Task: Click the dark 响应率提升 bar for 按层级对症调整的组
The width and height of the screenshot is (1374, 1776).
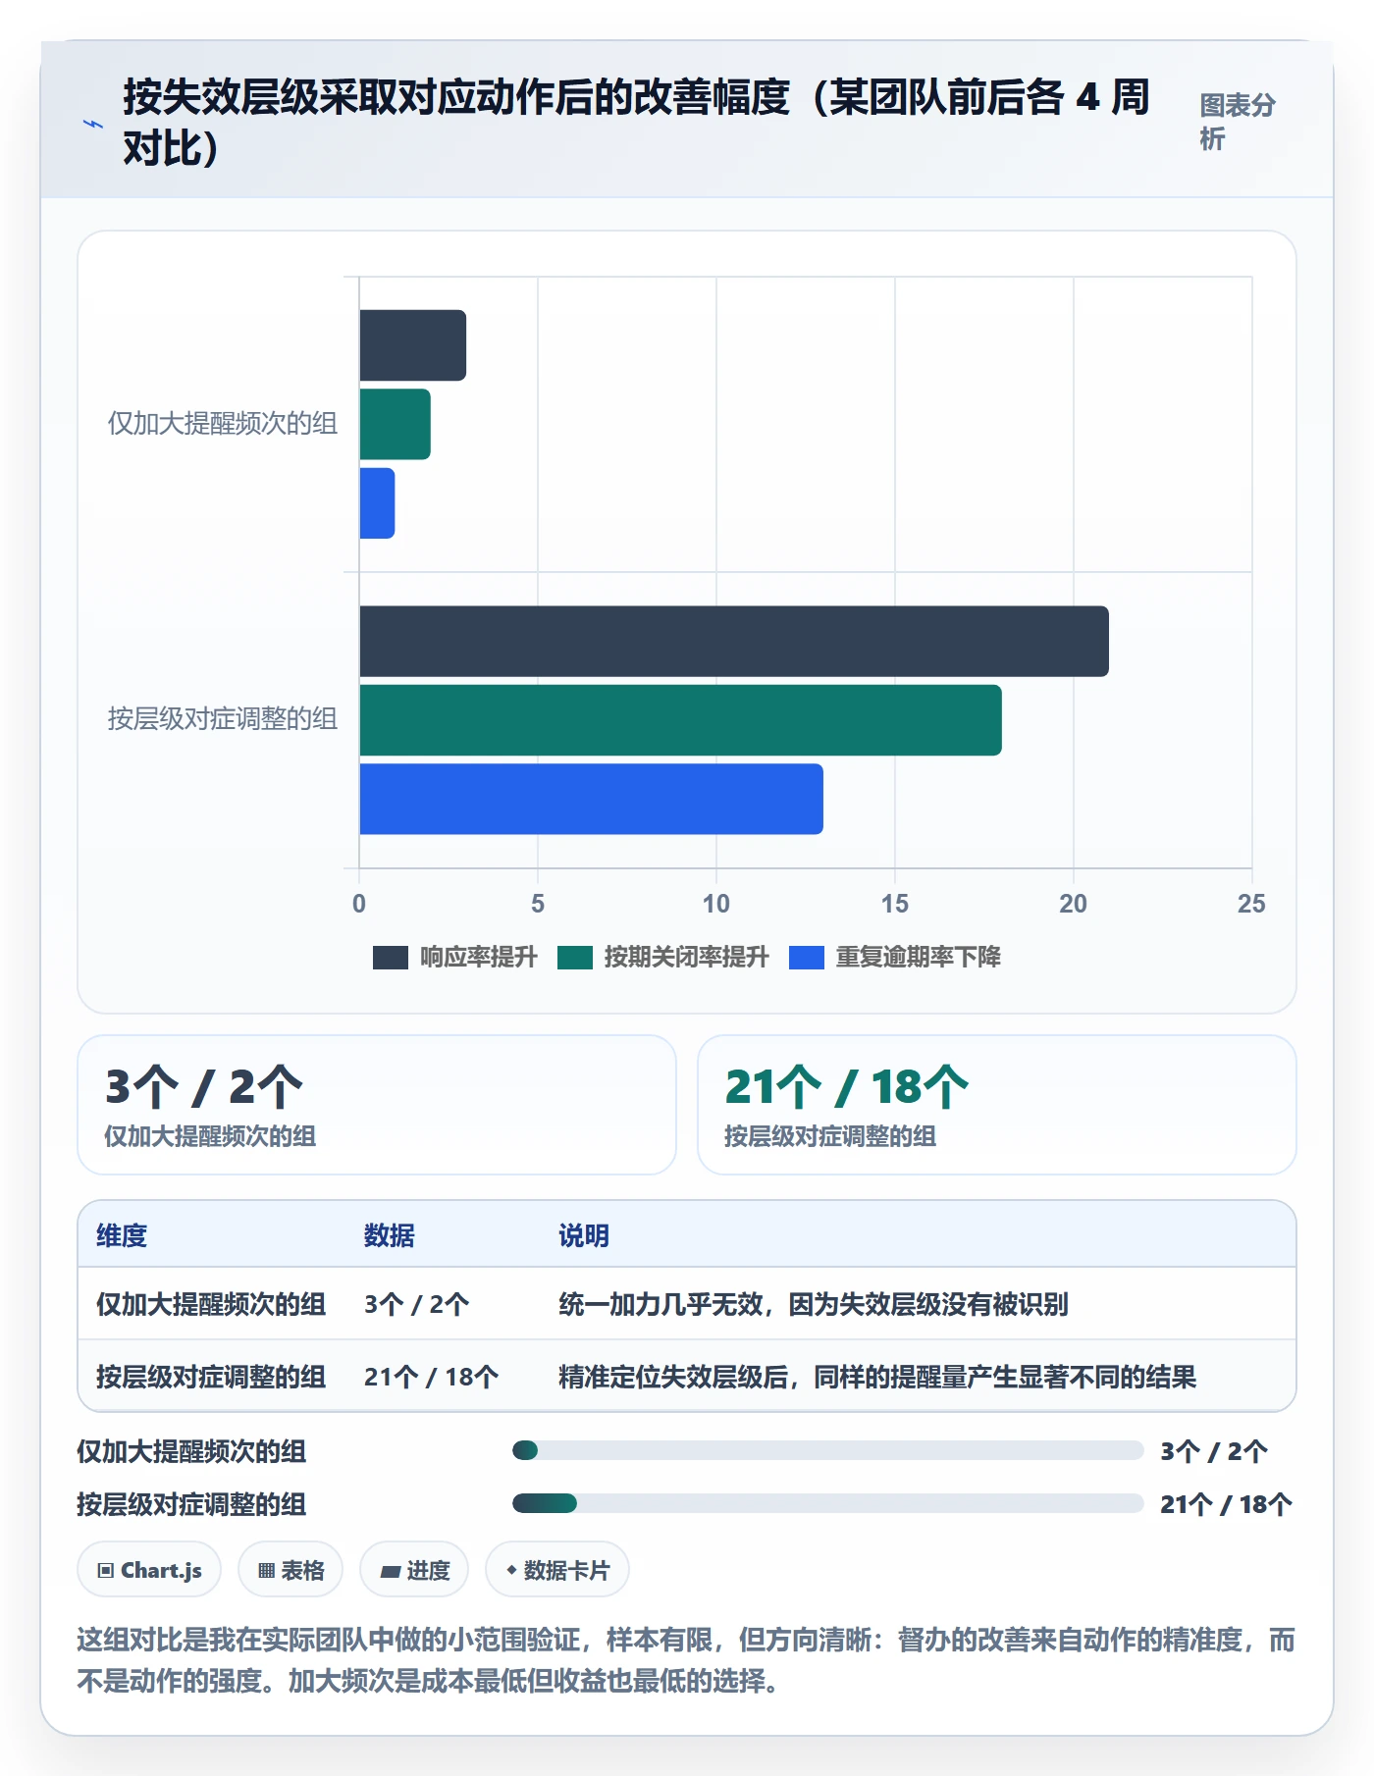Action: coord(734,642)
